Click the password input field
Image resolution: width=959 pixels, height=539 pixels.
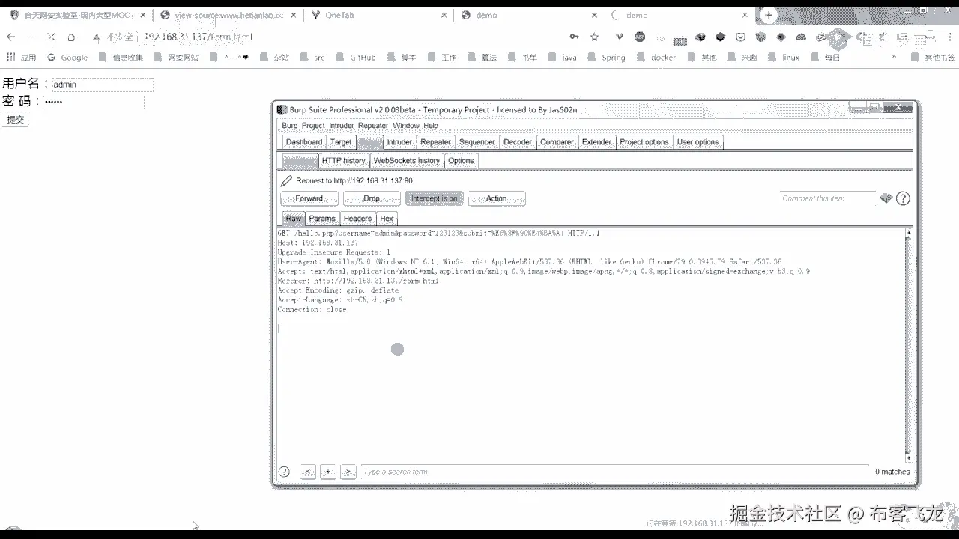pyautogui.click(x=94, y=102)
